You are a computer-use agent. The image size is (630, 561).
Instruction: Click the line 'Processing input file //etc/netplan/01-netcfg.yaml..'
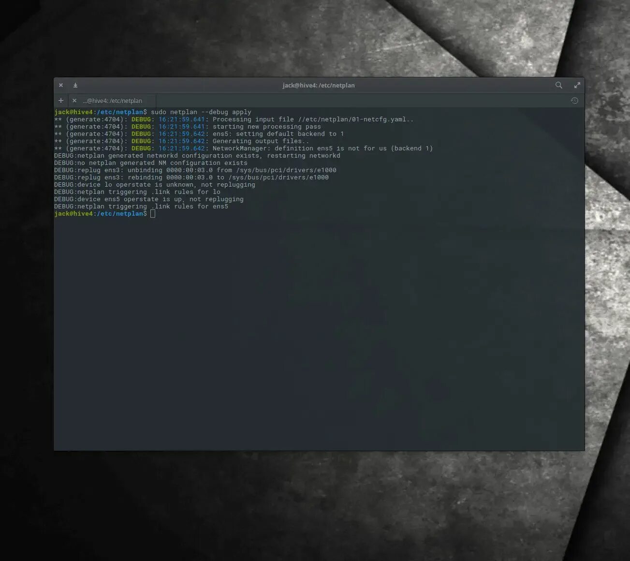coord(234,119)
